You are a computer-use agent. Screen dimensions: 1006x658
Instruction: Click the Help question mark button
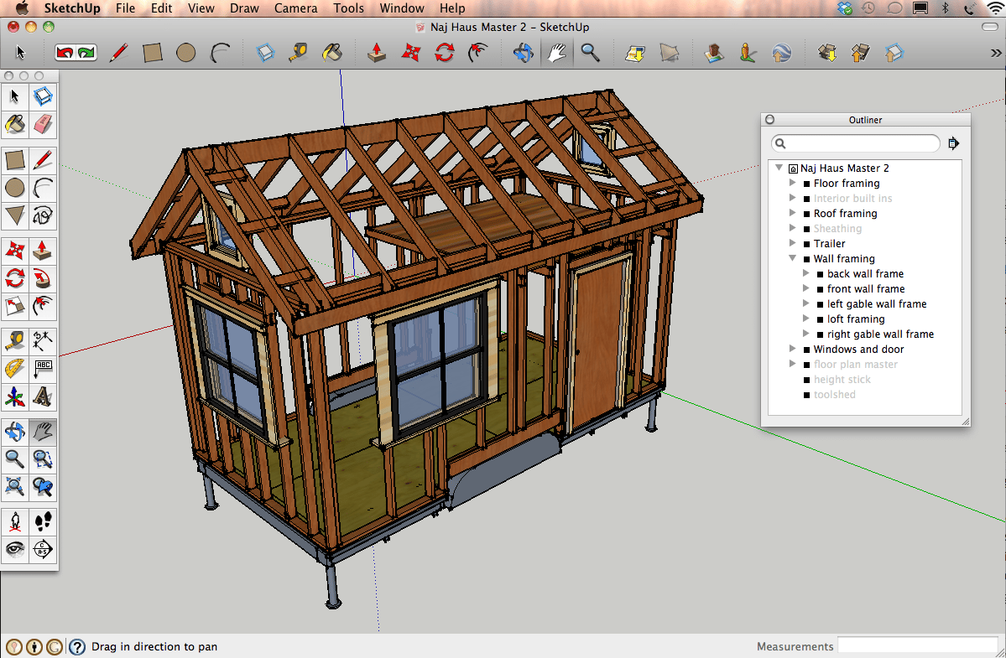(77, 646)
